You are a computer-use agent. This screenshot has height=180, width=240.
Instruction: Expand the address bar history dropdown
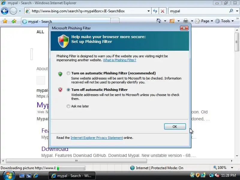pyautogui.click(x=148, y=11)
